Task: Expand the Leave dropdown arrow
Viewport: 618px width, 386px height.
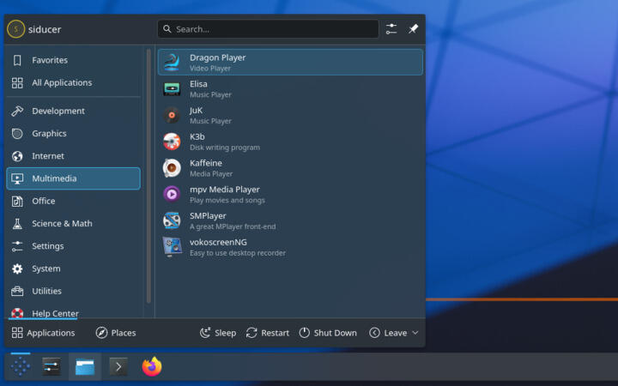Action: [x=415, y=333]
